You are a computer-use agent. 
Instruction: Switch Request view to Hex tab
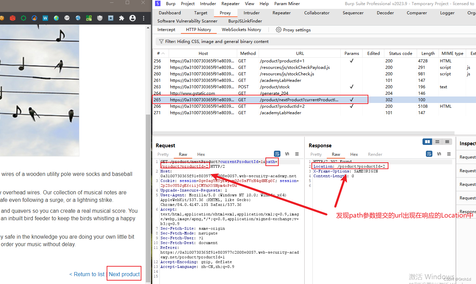point(201,154)
